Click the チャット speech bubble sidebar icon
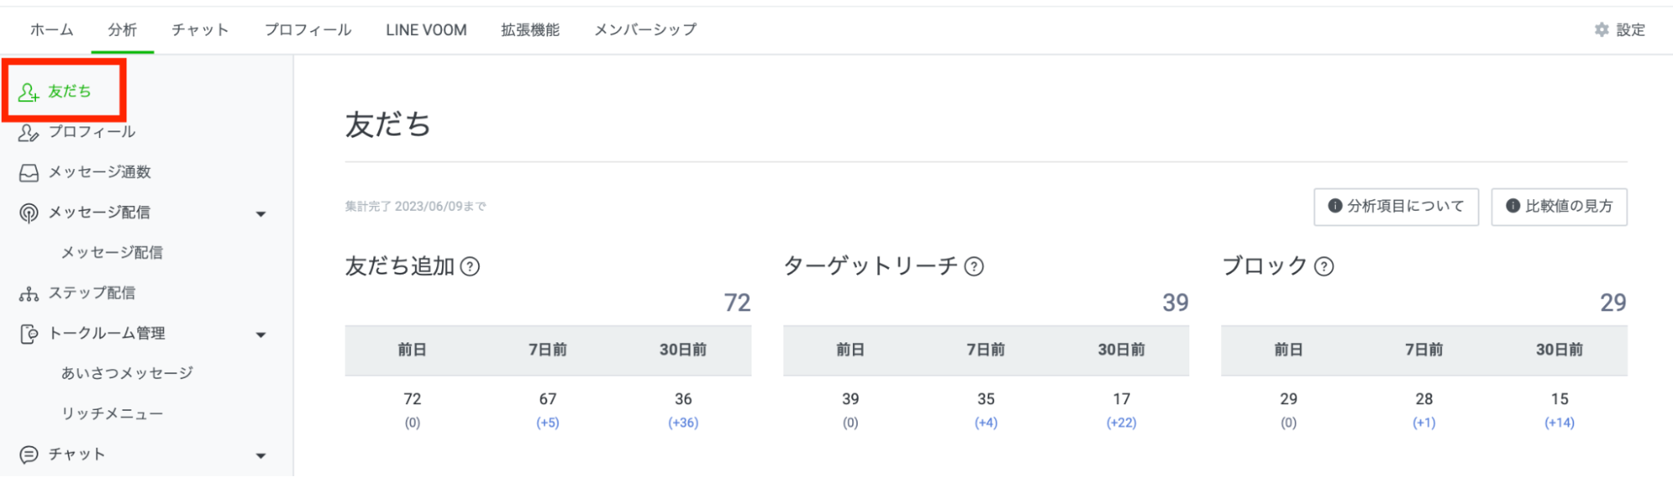Viewport: 1673px width, 477px height. tap(28, 454)
